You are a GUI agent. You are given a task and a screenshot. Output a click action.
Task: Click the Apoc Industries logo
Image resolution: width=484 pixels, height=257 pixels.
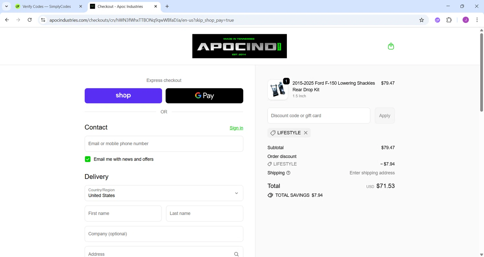point(239,46)
